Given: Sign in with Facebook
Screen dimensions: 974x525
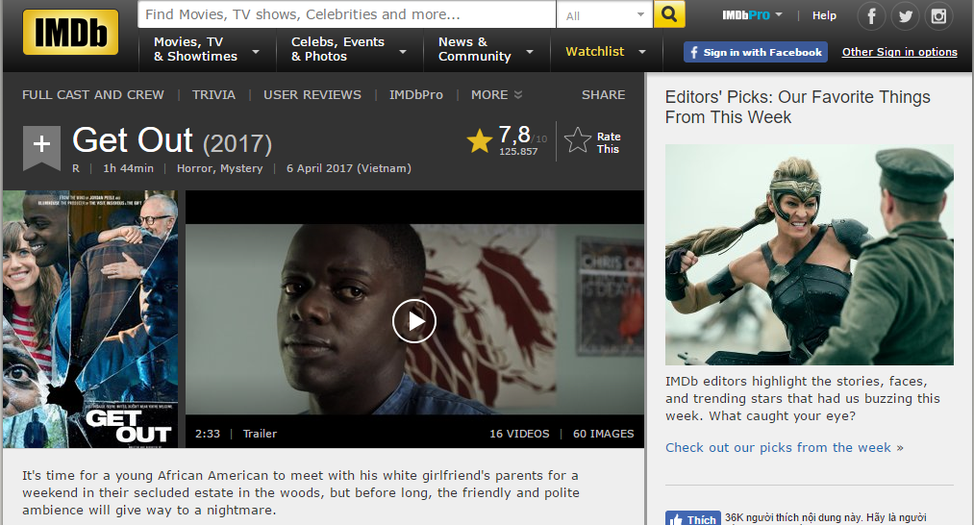Looking at the screenshot, I should [x=756, y=52].
